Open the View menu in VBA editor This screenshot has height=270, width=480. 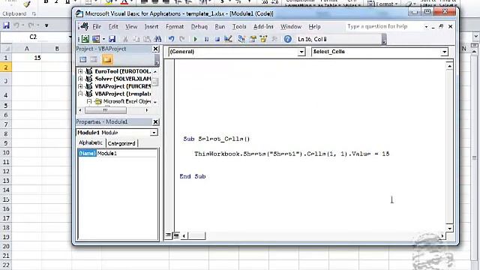(x=131, y=27)
